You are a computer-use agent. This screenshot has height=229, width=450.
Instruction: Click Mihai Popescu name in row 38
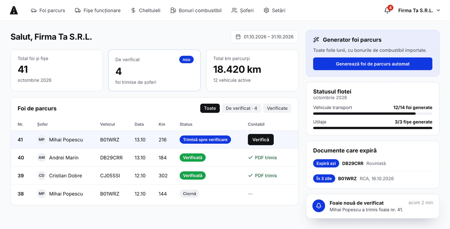(x=66, y=194)
